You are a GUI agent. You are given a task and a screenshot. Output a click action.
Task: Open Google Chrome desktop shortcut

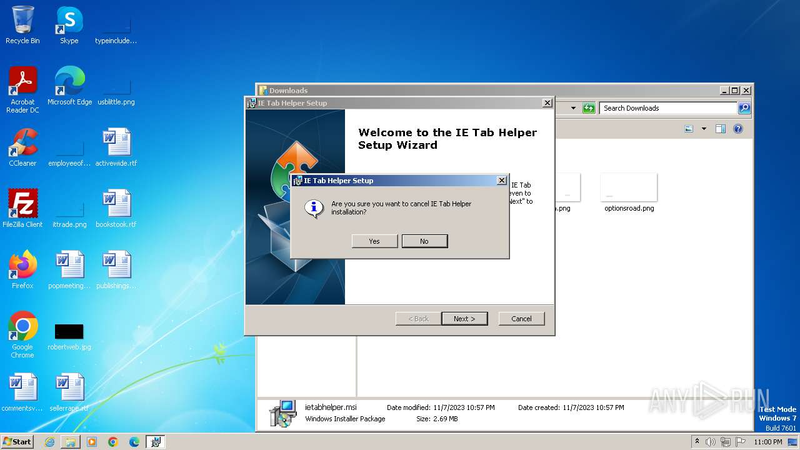tap(22, 334)
